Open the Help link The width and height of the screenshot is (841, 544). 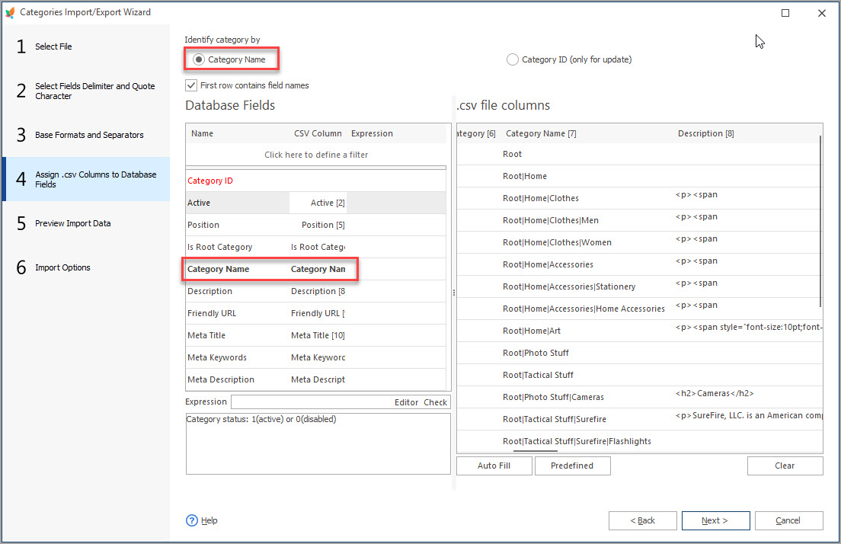point(209,520)
